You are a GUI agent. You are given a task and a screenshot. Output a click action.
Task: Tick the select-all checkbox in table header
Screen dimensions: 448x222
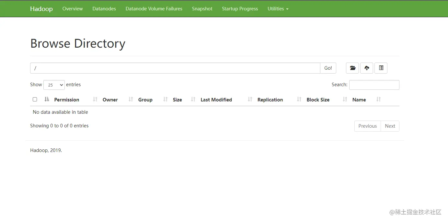[35, 99]
